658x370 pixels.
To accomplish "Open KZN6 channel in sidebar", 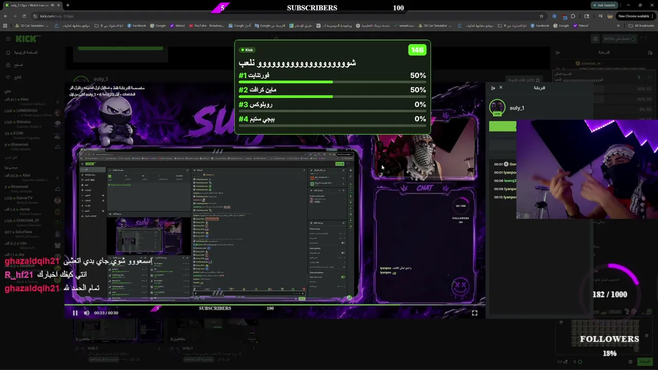I will tap(31, 135).
